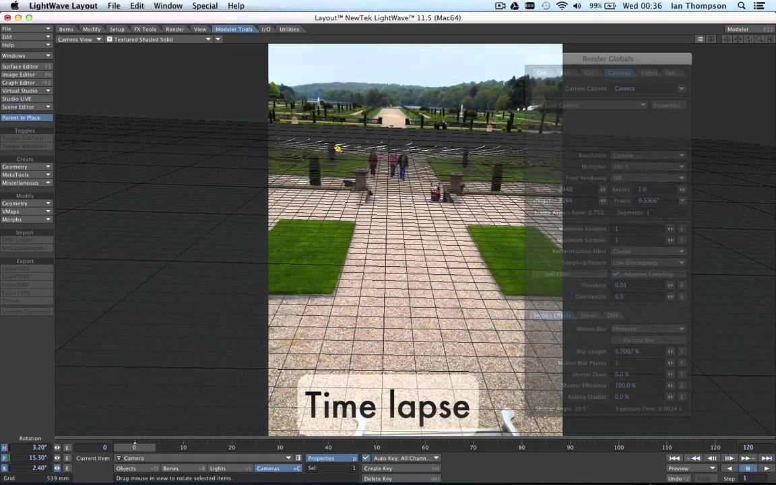Jump to the previous keyframe

pos(693,458)
